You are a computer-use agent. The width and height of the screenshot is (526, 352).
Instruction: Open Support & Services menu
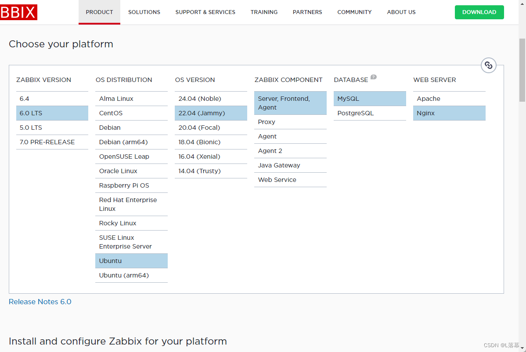(x=205, y=12)
